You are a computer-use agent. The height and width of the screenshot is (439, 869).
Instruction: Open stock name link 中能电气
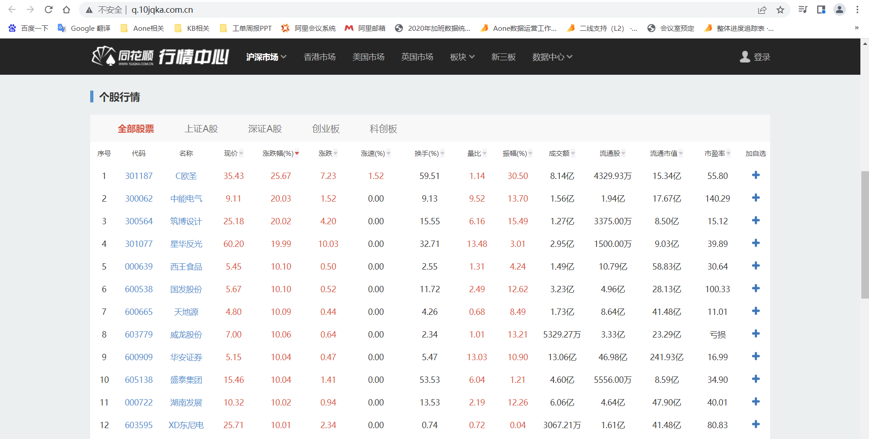pos(186,198)
